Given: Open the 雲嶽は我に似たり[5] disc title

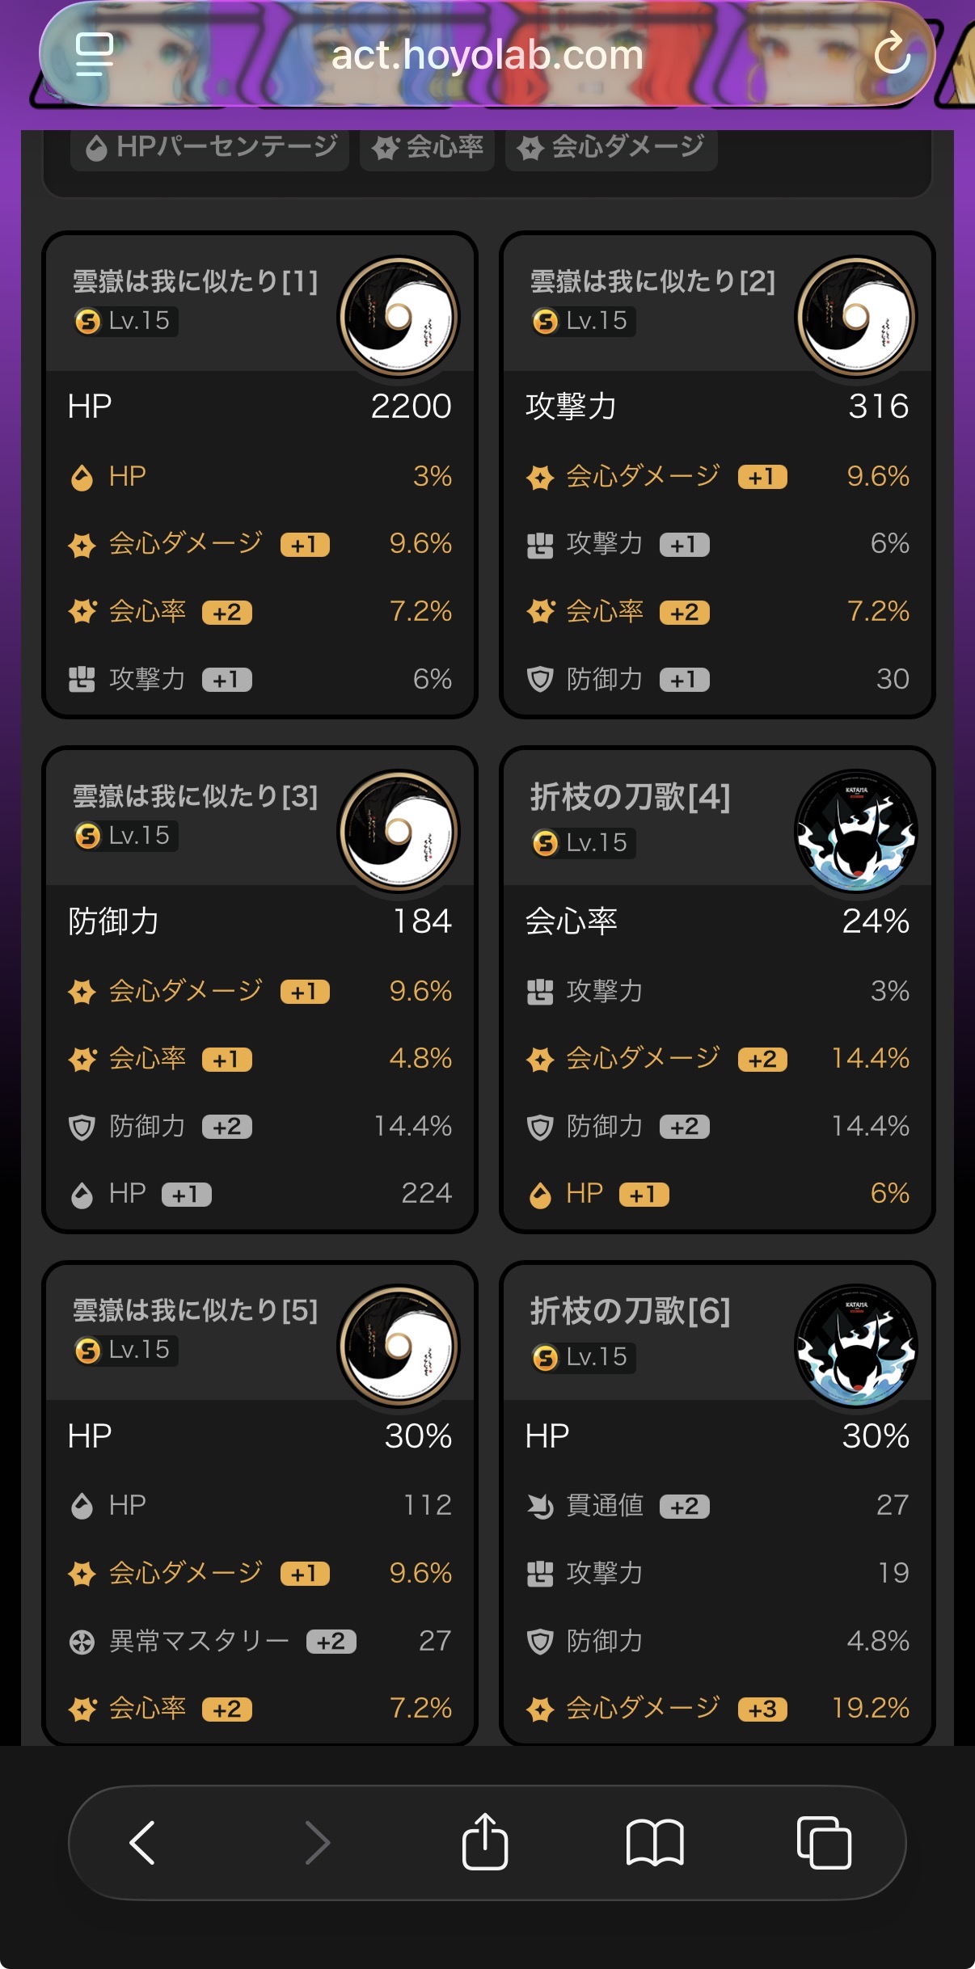Looking at the screenshot, I should click(195, 1311).
